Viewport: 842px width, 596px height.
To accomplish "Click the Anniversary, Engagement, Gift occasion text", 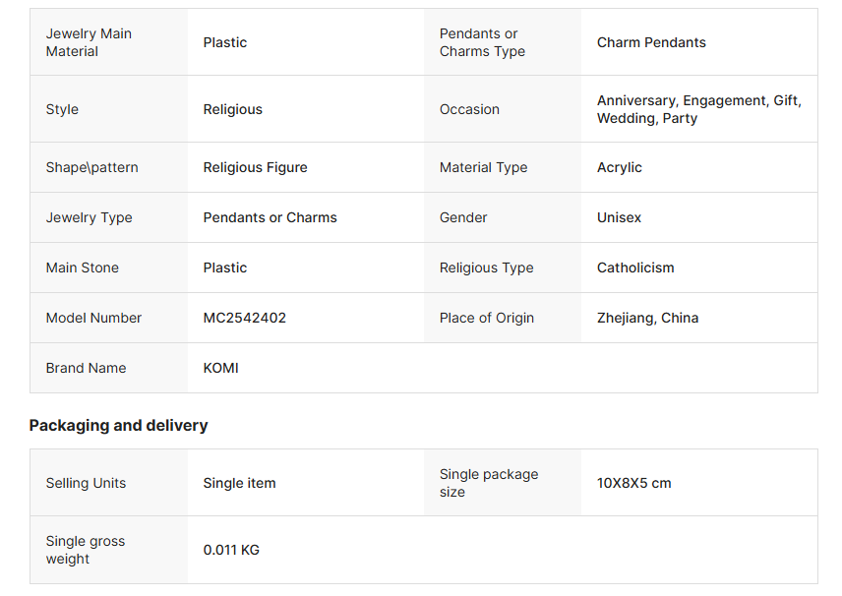I will click(x=699, y=100).
